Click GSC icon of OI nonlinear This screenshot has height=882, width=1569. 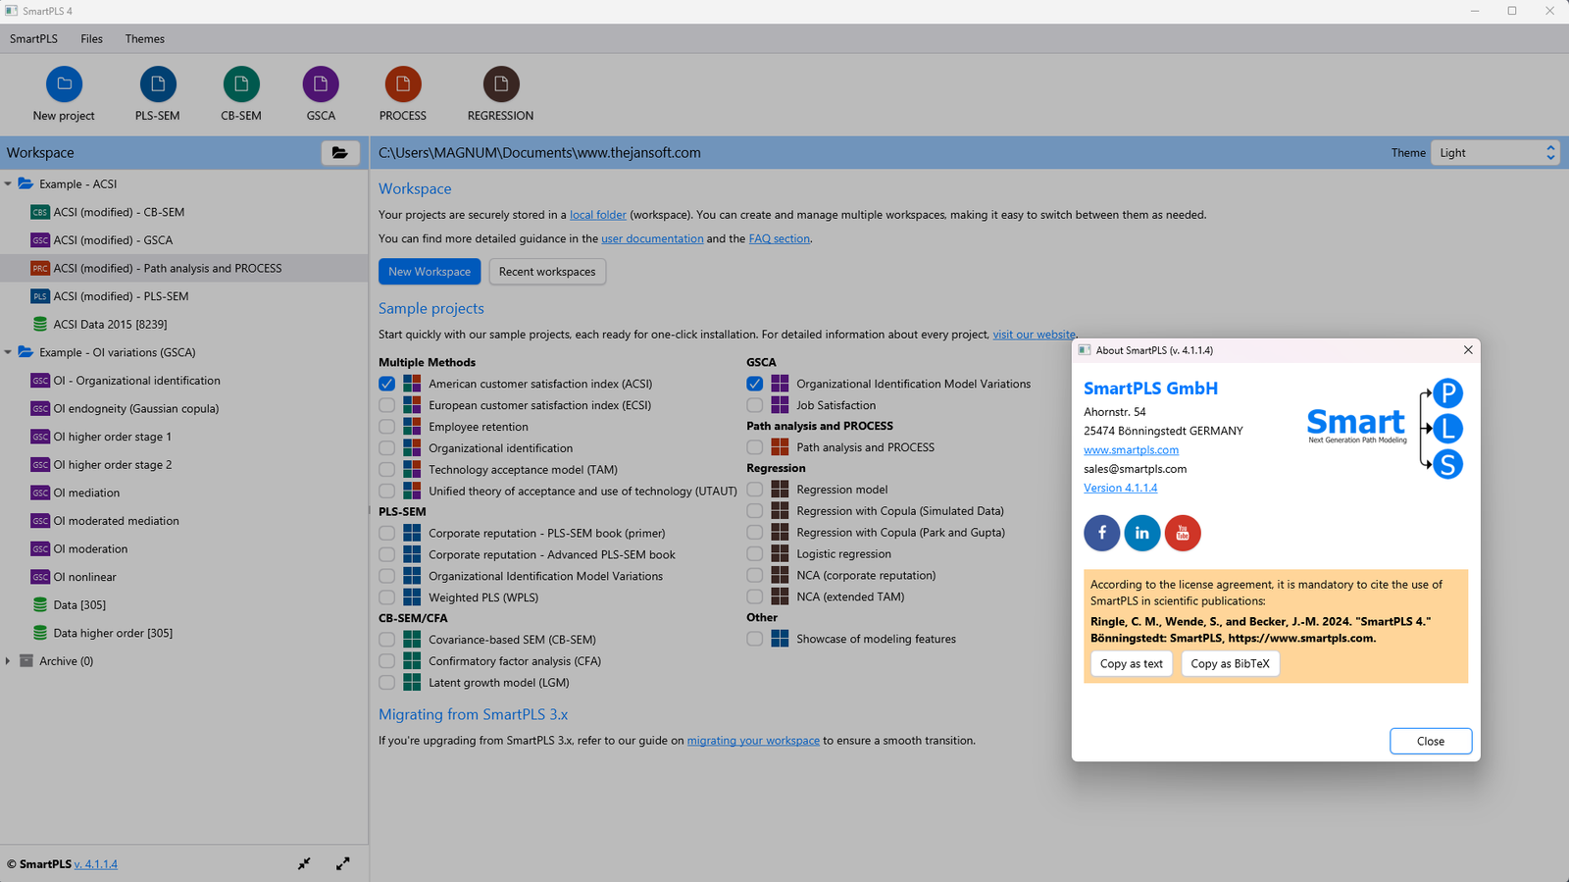coord(40,577)
